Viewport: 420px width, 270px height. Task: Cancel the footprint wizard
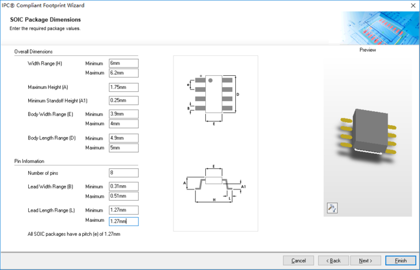pyautogui.click(x=298, y=260)
